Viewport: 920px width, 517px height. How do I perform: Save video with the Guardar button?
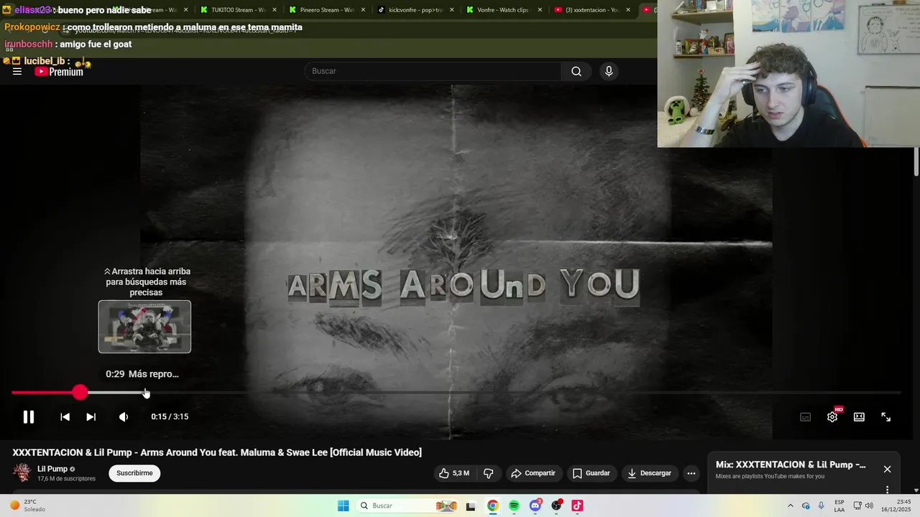coord(592,473)
